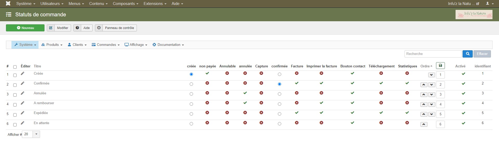Toggle the Activé checkmark for En attente
The width and height of the screenshot is (499, 149).
pyautogui.click(x=463, y=123)
